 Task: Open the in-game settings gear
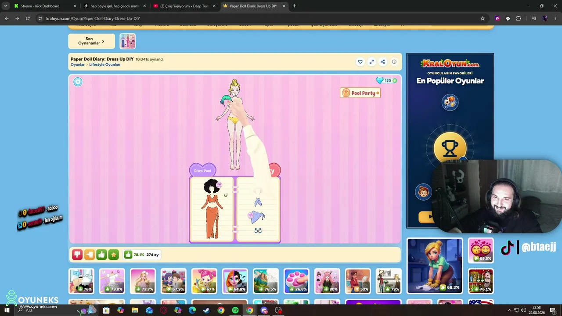78,82
